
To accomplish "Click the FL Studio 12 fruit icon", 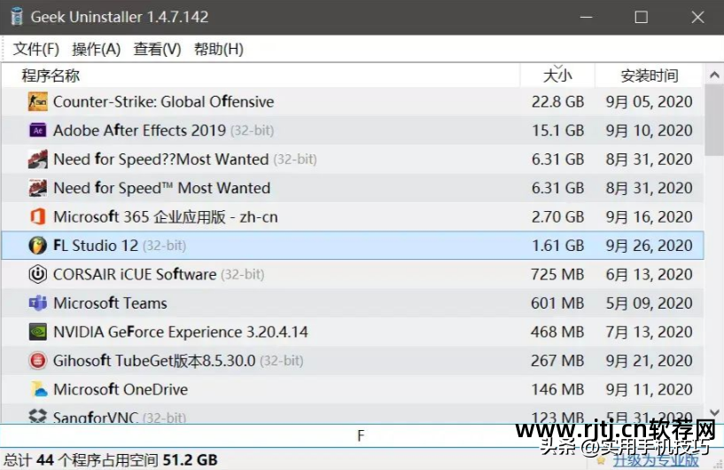I will point(37,246).
